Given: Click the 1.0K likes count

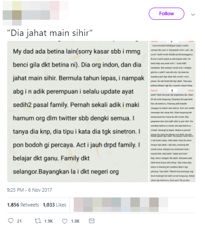Looking at the screenshot, I should coord(75,221).
